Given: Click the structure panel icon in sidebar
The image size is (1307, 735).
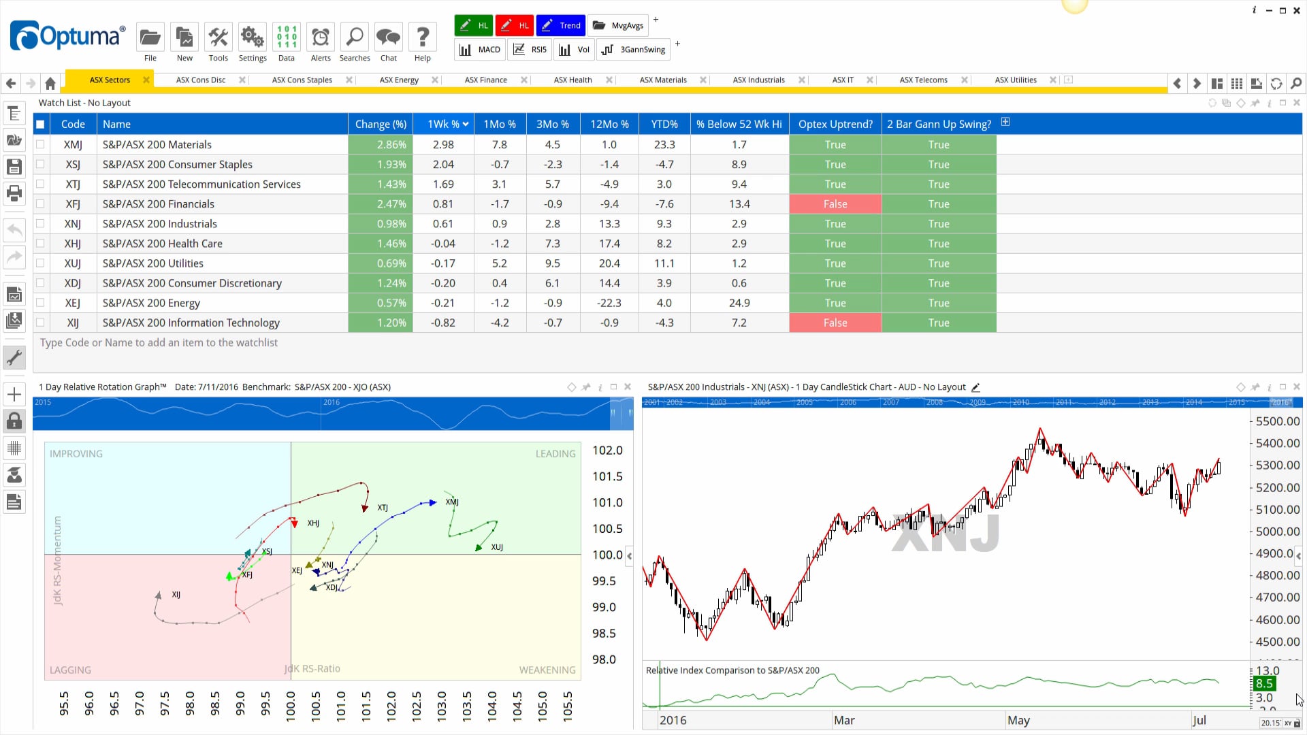Looking at the screenshot, I should point(14,114).
